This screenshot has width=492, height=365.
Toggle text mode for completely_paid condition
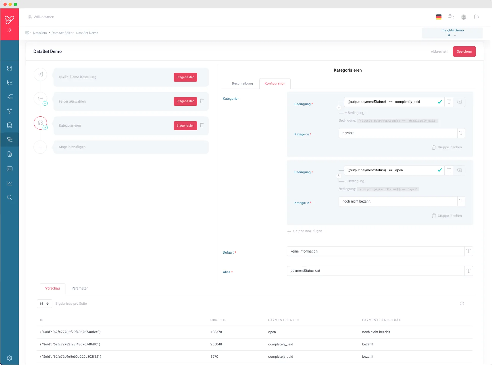tap(449, 102)
